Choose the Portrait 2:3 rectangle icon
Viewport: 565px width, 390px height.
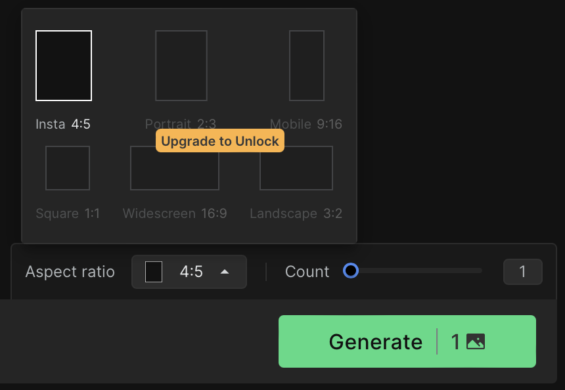181,66
